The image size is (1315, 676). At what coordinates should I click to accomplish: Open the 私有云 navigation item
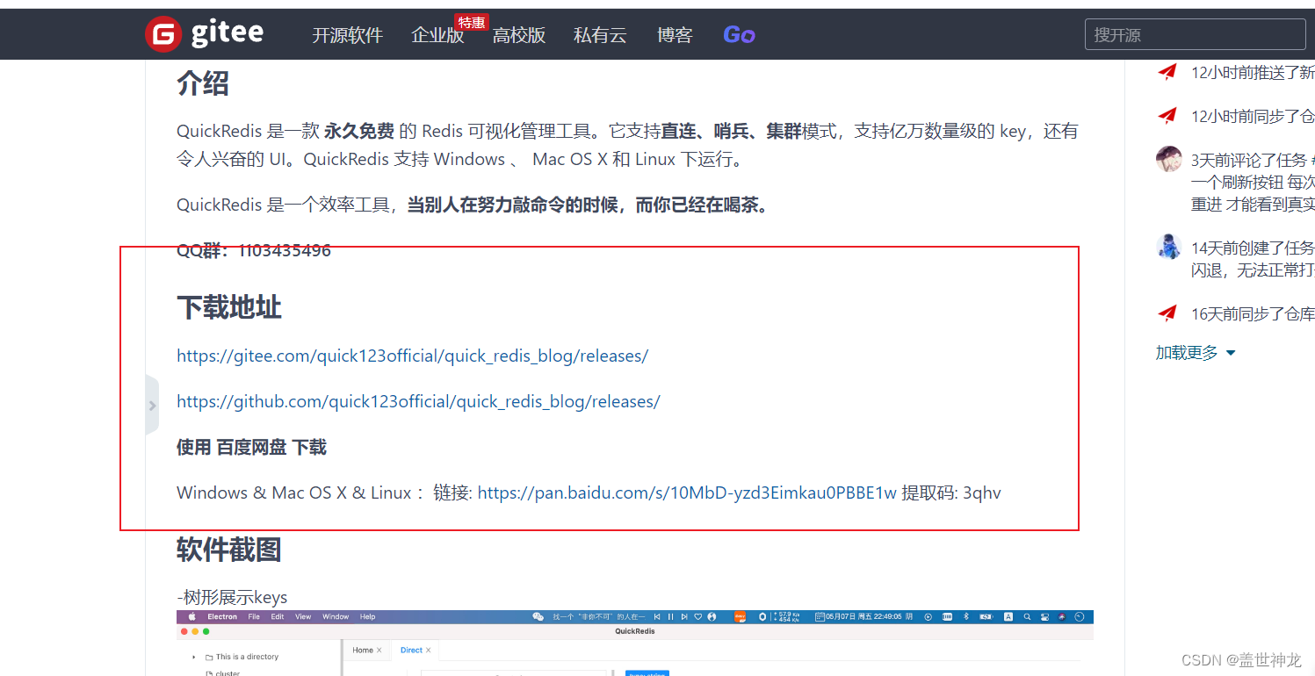tap(600, 35)
